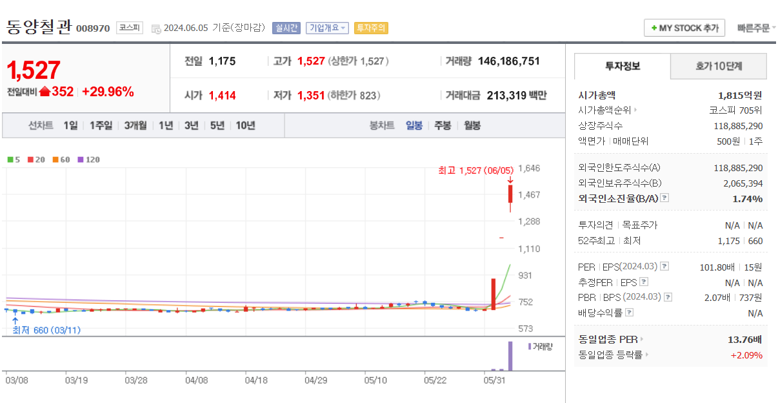778x403 pixels.
Task: Switch to 일봉 candlestick chart
Action: 414,125
